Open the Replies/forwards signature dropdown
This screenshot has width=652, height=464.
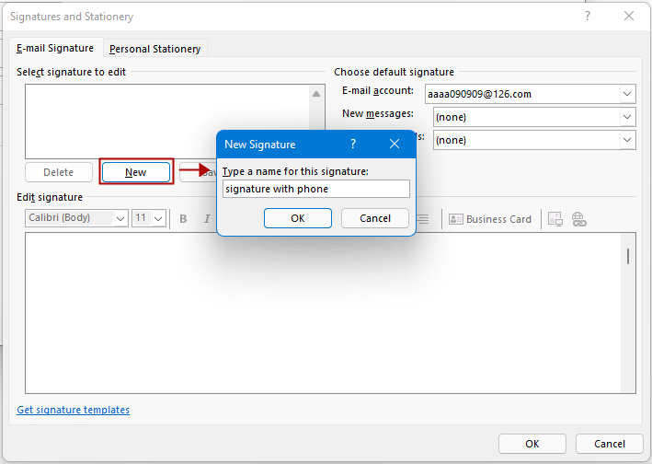pos(627,140)
